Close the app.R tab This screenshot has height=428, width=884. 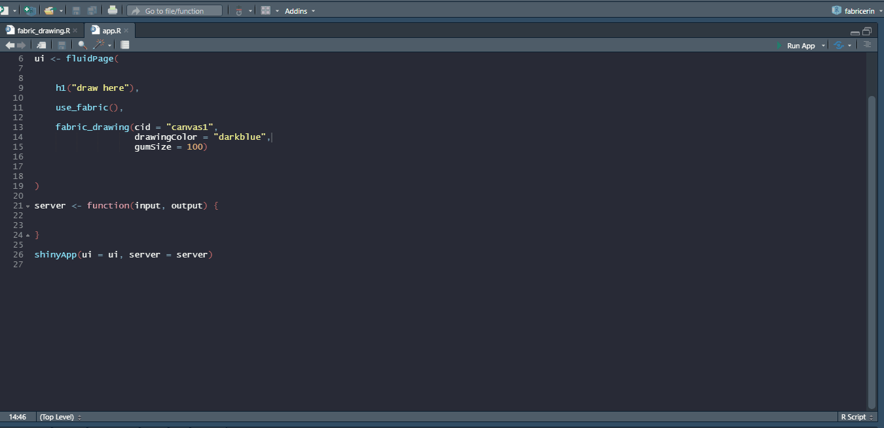pos(126,31)
